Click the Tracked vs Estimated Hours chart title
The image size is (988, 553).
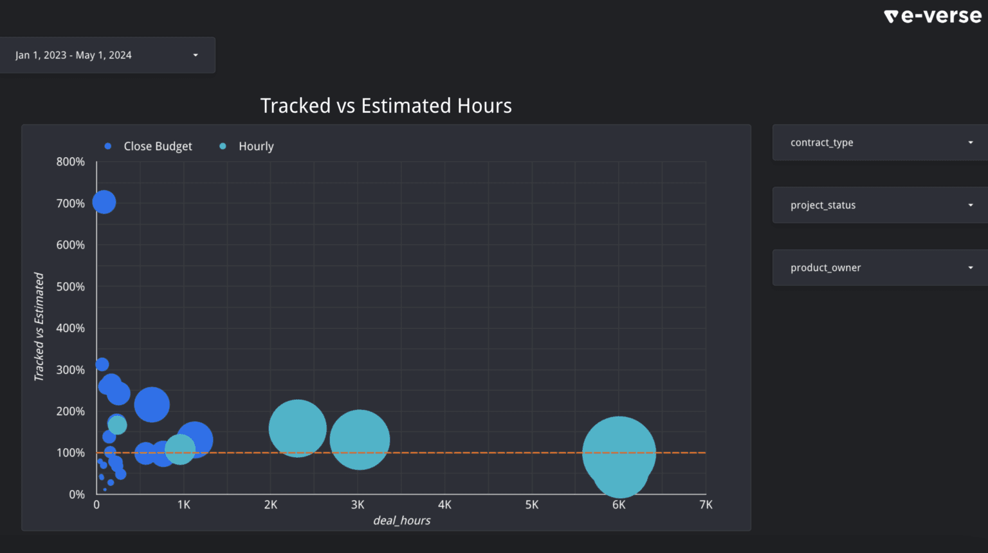click(386, 106)
